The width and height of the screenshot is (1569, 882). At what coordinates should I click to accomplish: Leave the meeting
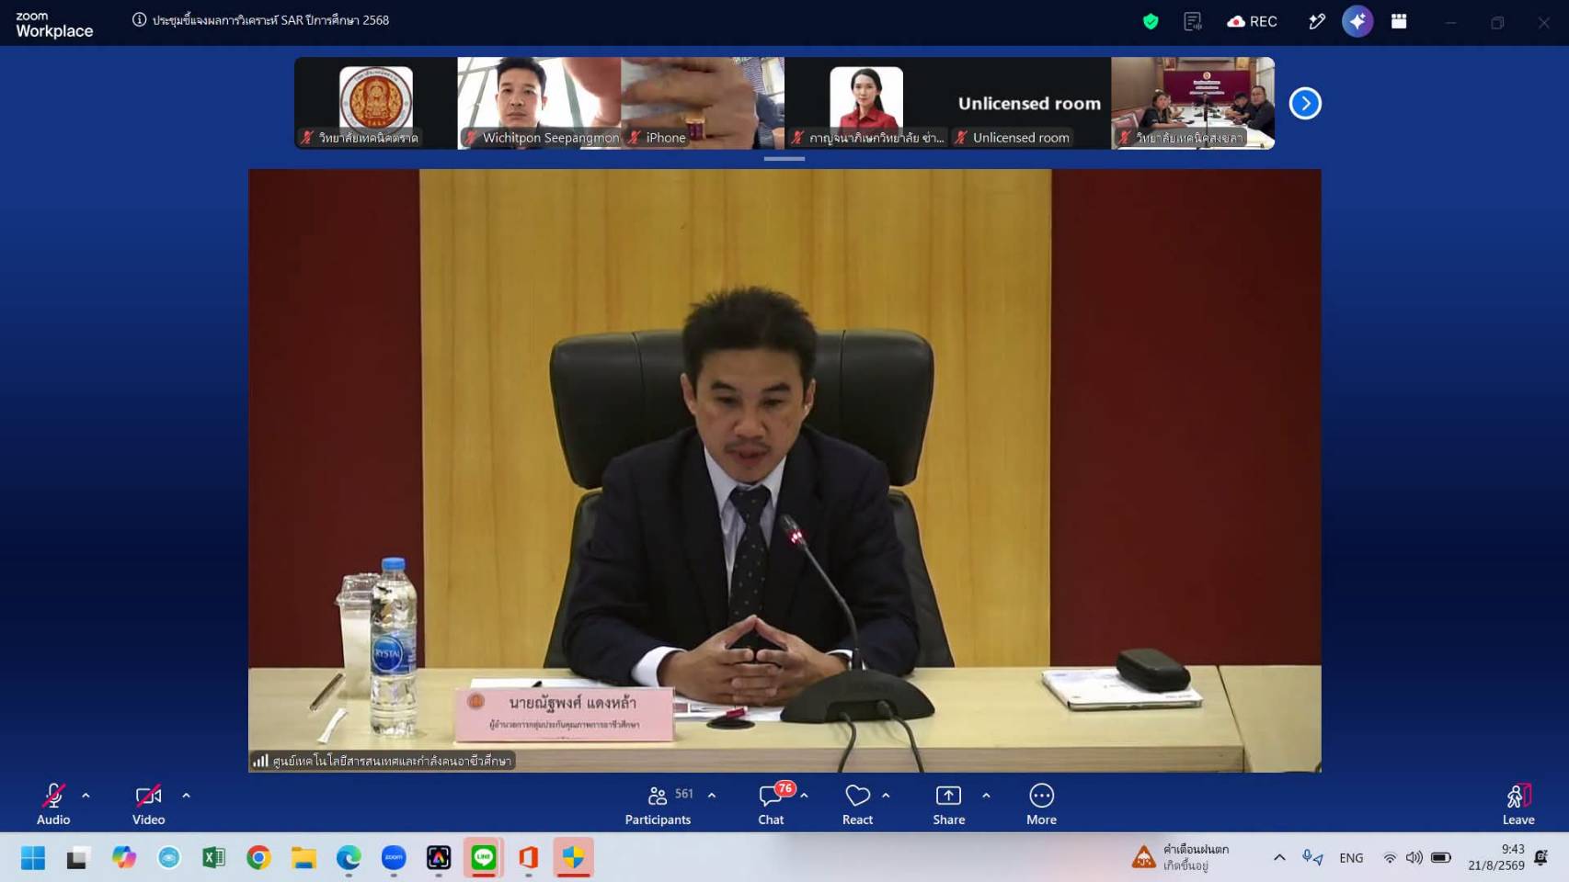pyautogui.click(x=1518, y=803)
